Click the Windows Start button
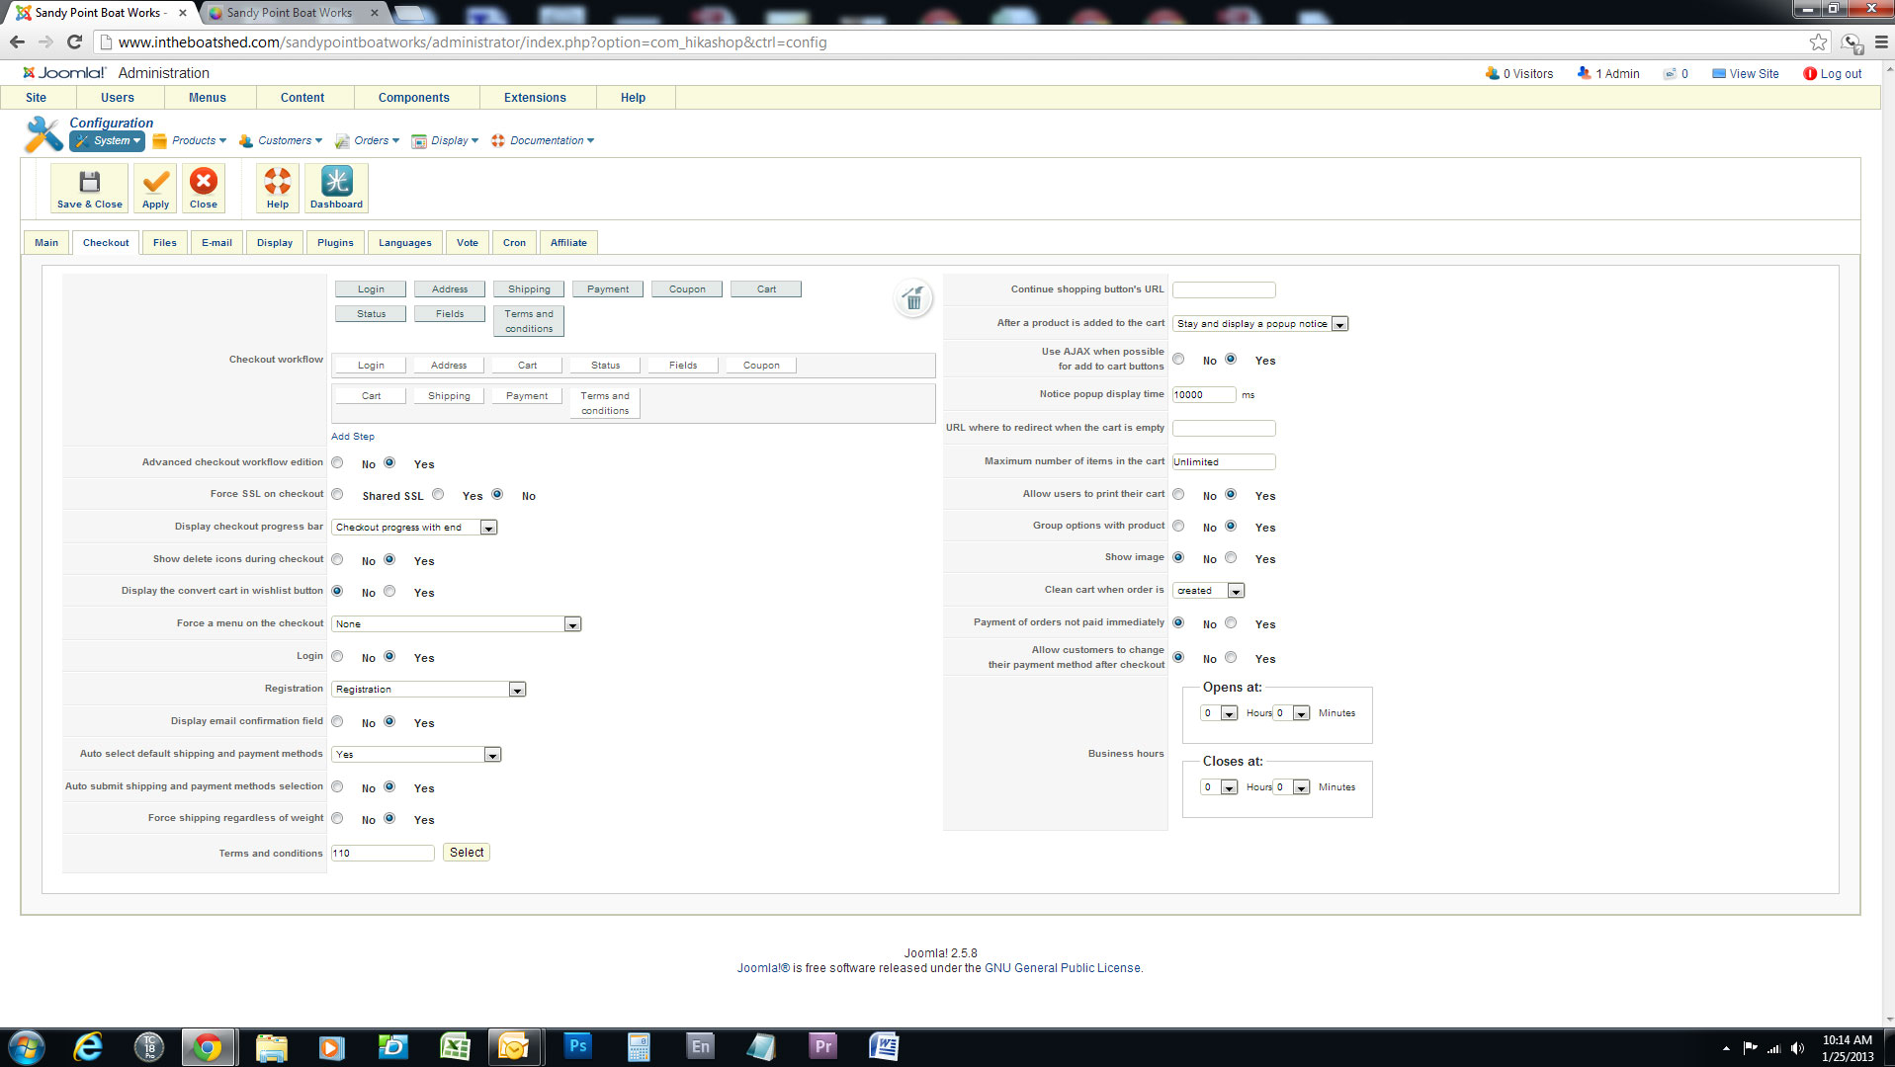This screenshot has width=1895, height=1067. (27, 1047)
